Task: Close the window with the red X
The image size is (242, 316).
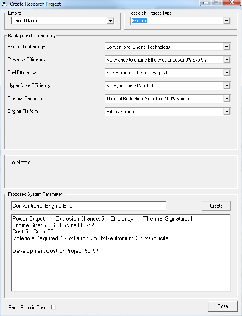Action: [231, 2]
